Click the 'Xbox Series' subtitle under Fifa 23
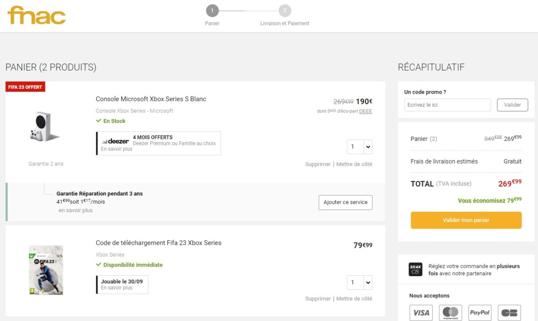Image resolution: width=538 pixels, height=321 pixels. [x=110, y=255]
